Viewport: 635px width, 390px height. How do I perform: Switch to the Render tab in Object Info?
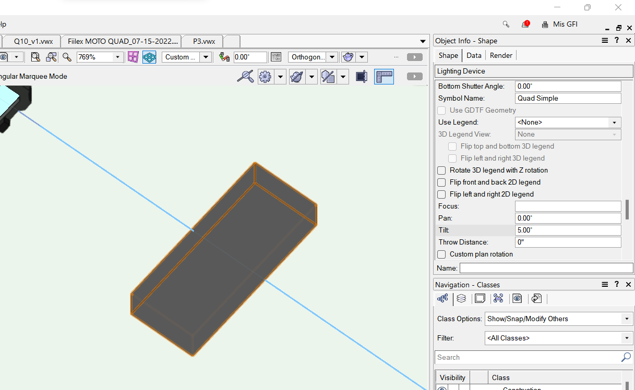[500, 55]
